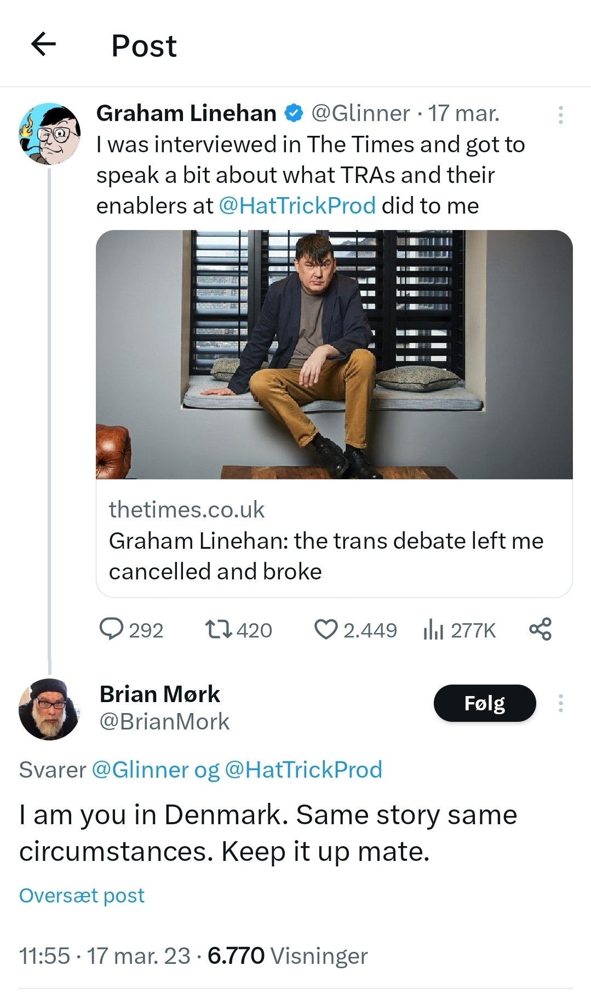Screen dimensions: 591x994
Task: Like the post with 2.449 likes
Action: [x=326, y=629]
